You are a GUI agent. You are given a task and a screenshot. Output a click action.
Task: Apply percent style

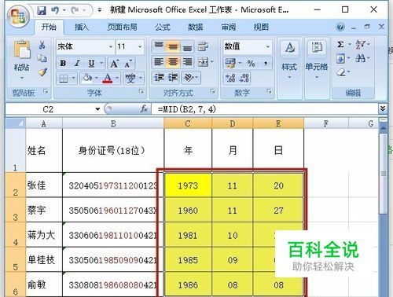click(x=252, y=63)
